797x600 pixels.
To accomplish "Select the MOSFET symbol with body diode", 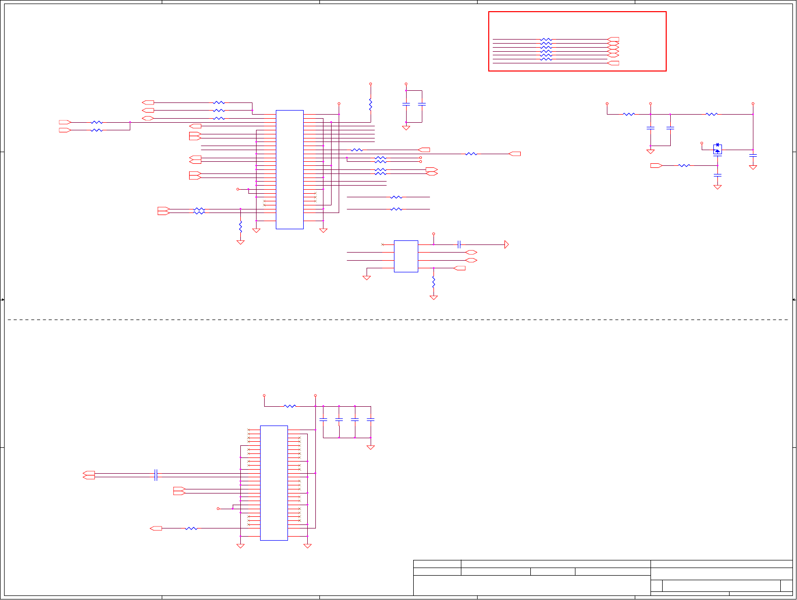I will [x=717, y=150].
